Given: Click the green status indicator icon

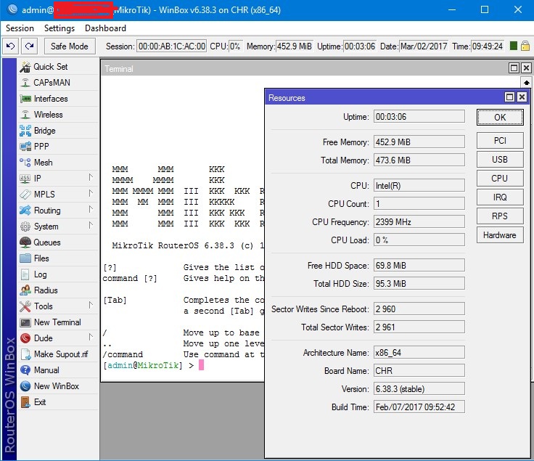Looking at the screenshot, I should [x=514, y=46].
